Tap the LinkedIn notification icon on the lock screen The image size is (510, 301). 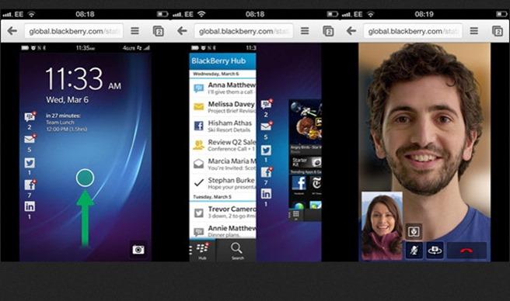[x=30, y=206]
